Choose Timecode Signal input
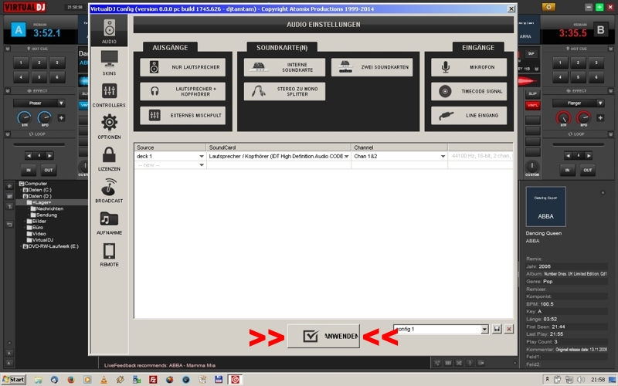618x386 pixels. [469, 91]
